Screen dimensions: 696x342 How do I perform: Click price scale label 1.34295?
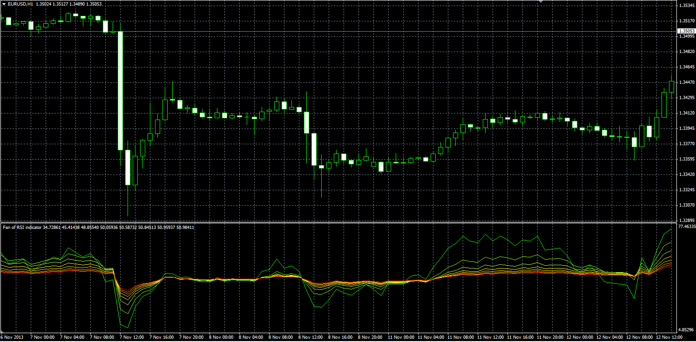[x=687, y=98]
